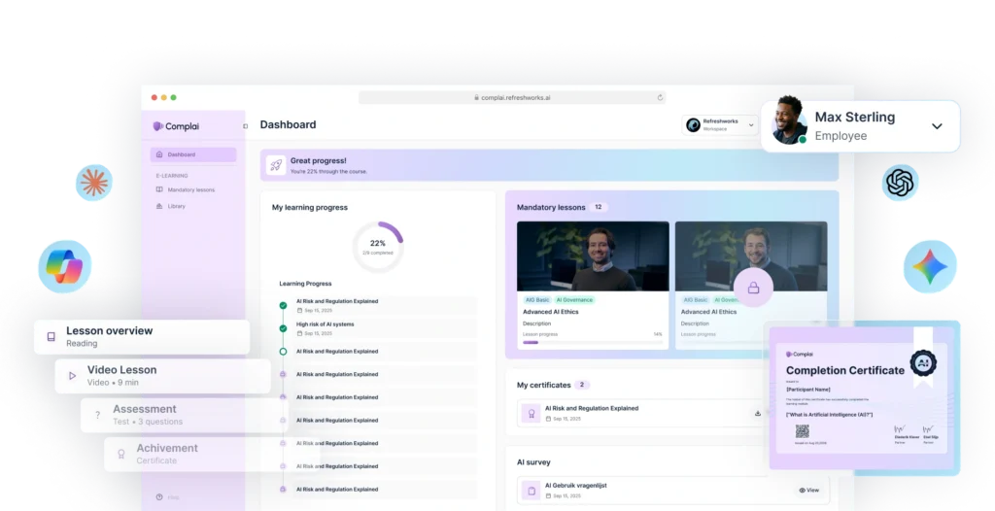The height and width of the screenshot is (511, 995).
Task: Collapse the sidebar using the toggle icon
Action: pyautogui.click(x=244, y=126)
